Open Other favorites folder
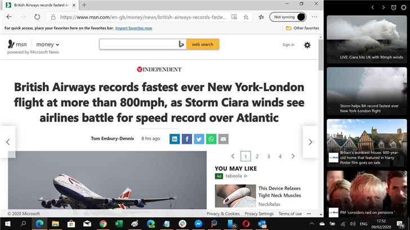This screenshot has height=230, width=410. (x=302, y=28)
